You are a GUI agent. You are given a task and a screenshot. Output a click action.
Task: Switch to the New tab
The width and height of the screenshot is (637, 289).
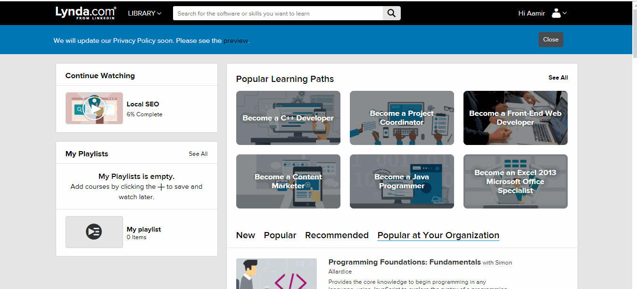pyautogui.click(x=245, y=235)
